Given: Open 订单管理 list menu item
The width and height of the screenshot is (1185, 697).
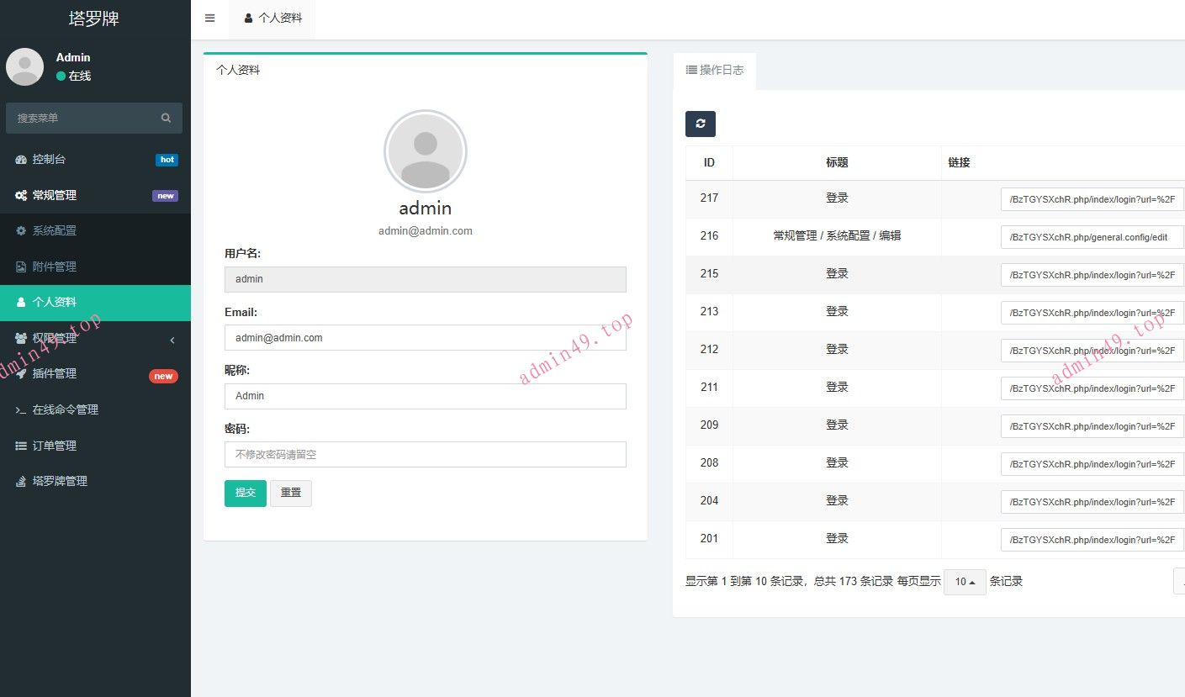Looking at the screenshot, I should tap(54, 446).
